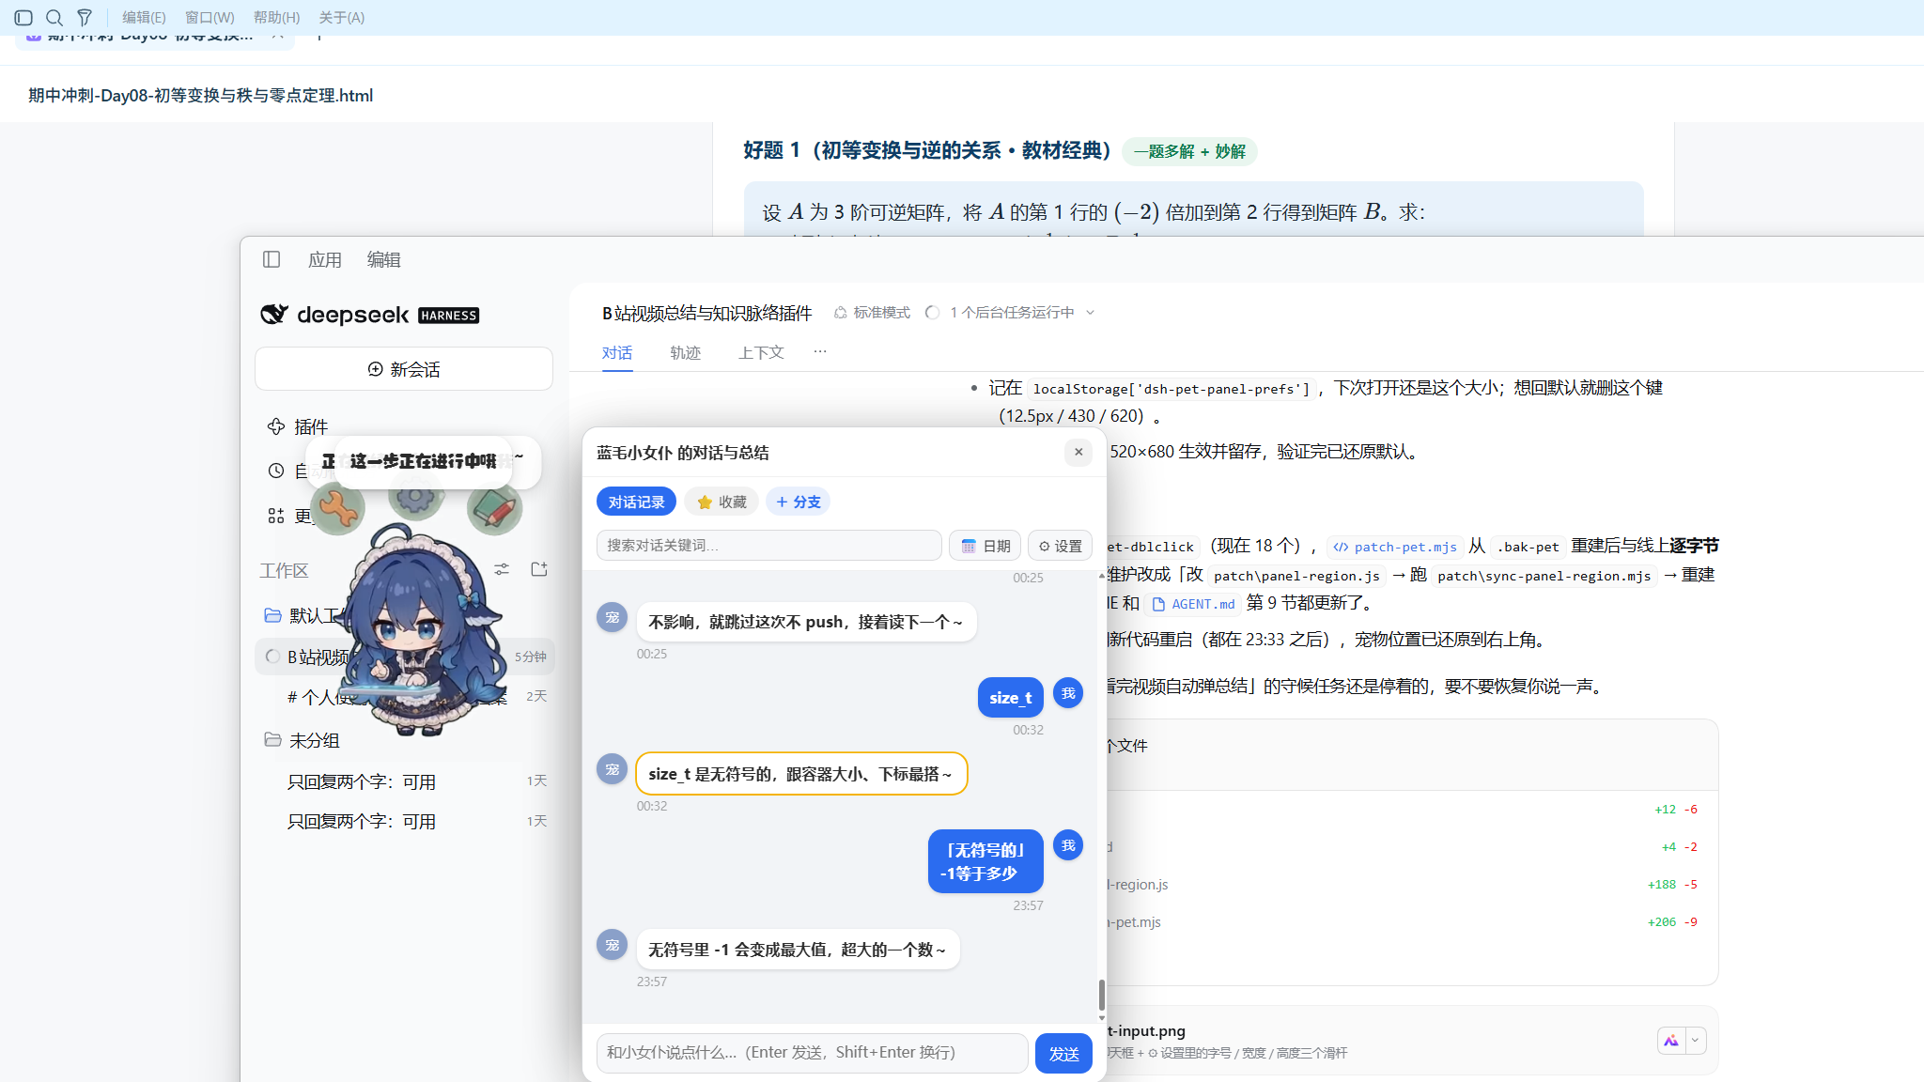Click the scroll-up arrow of chat panel

click(x=1101, y=575)
